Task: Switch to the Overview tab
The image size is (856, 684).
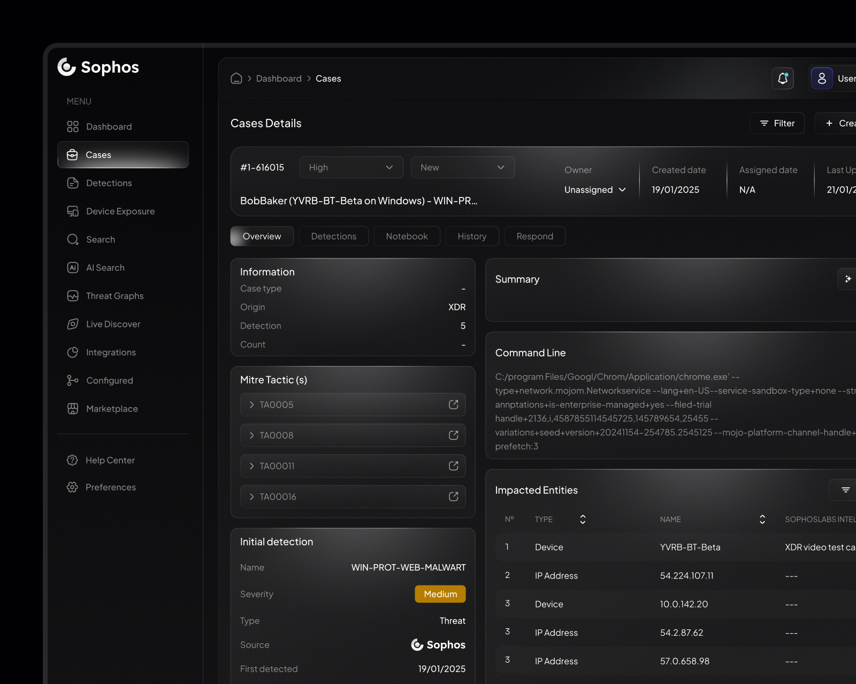Action: pyautogui.click(x=262, y=236)
